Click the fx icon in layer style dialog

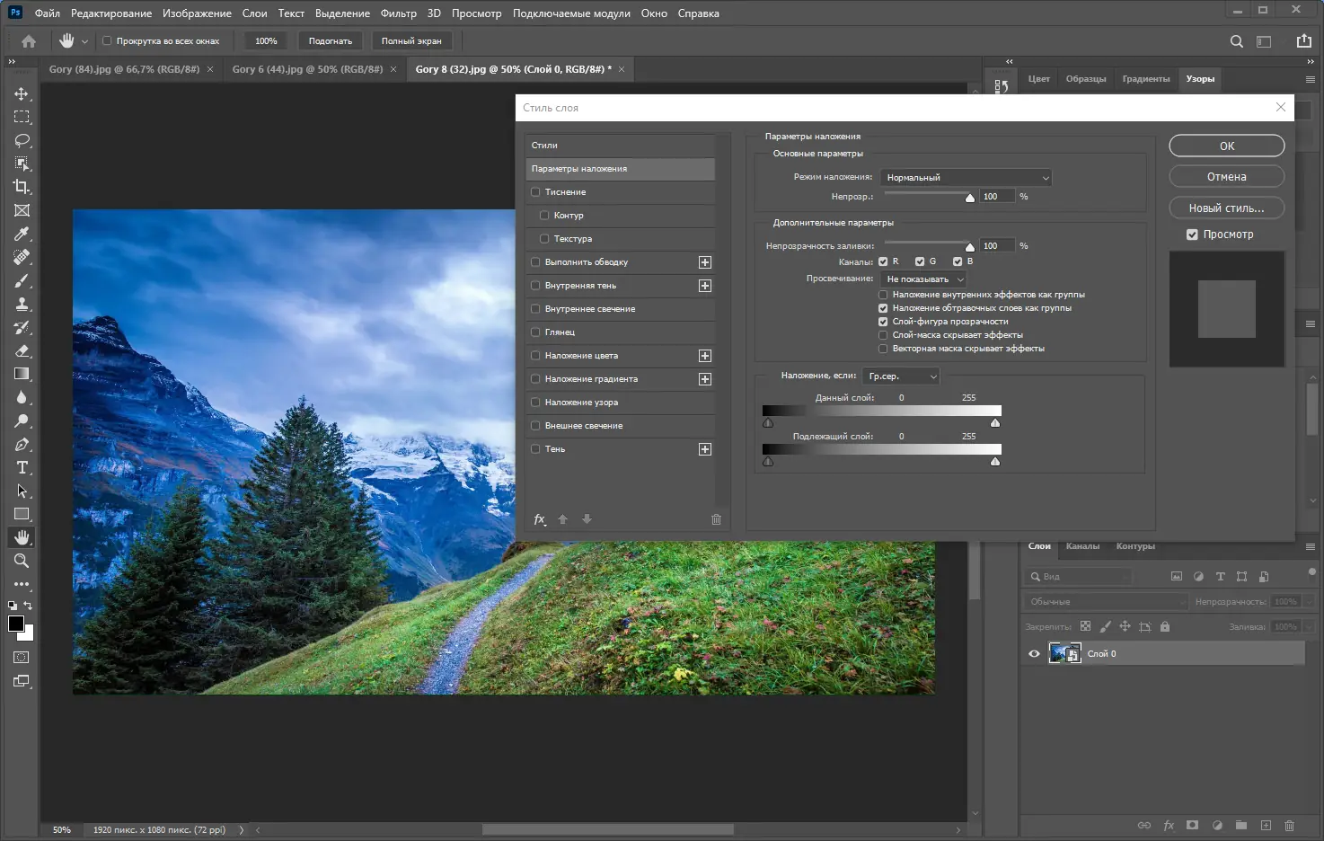(x=540, y=519)
